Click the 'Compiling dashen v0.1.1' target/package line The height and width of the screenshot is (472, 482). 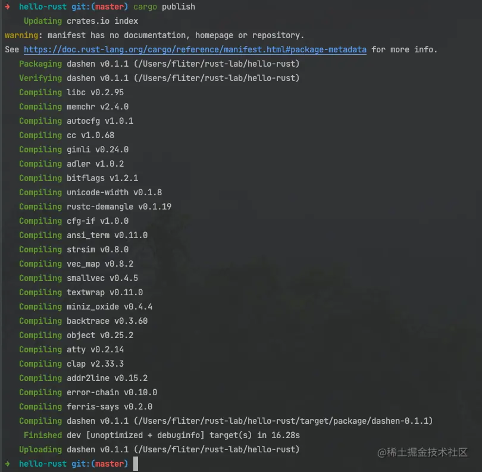tap(226, 421)
